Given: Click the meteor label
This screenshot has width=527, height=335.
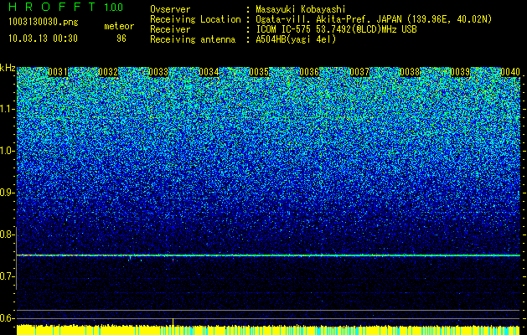Looking at the screenshot, I should click(x=119, y=26).
